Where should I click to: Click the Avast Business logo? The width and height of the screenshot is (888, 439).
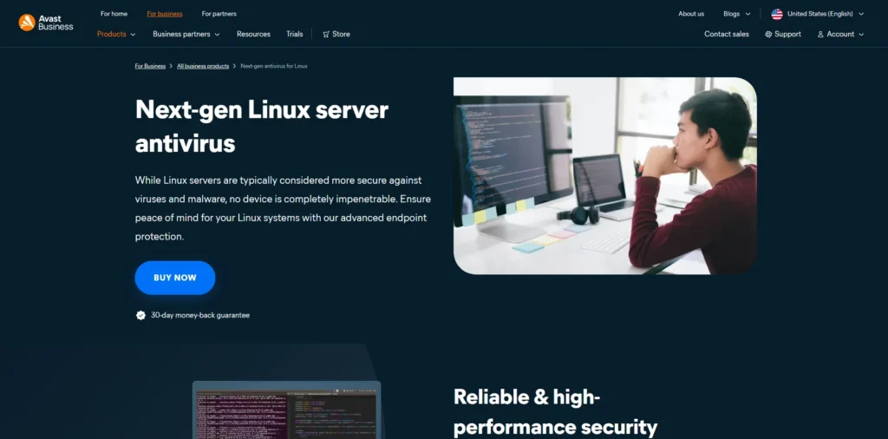46,23
